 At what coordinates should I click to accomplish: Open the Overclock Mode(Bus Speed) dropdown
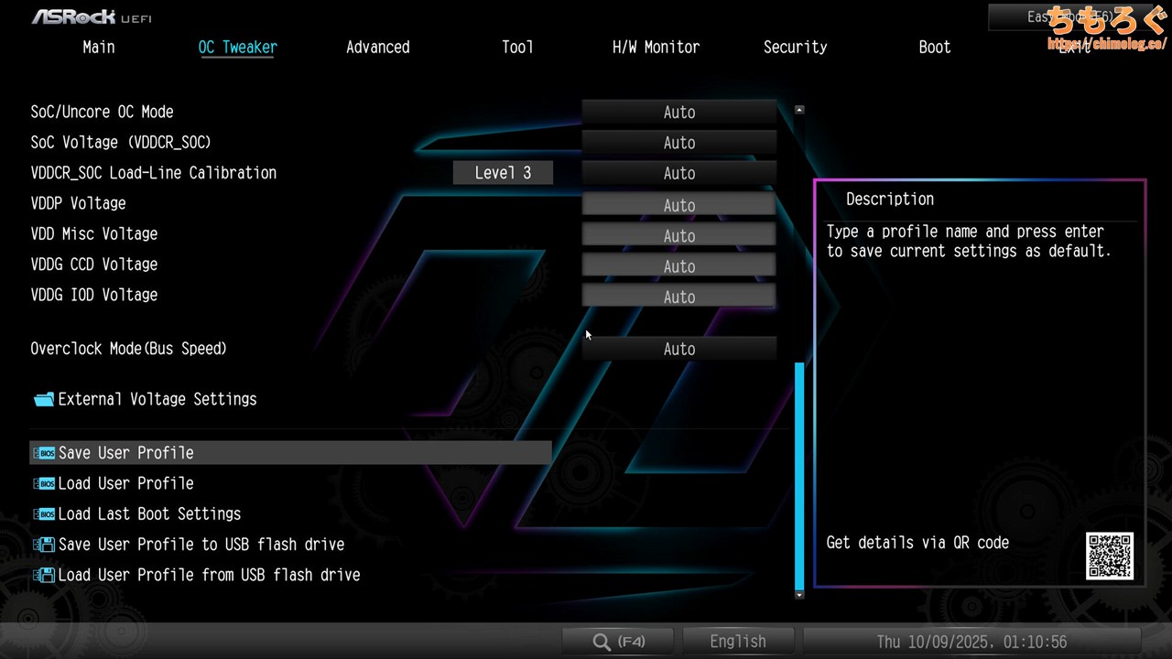click(678, 349)
